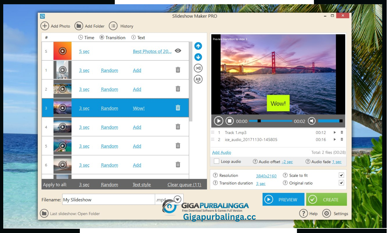This screenshot has height=233, width=388.
Task: Delete selected slide 3 with trash icon
Action: (x=178, y=108)
